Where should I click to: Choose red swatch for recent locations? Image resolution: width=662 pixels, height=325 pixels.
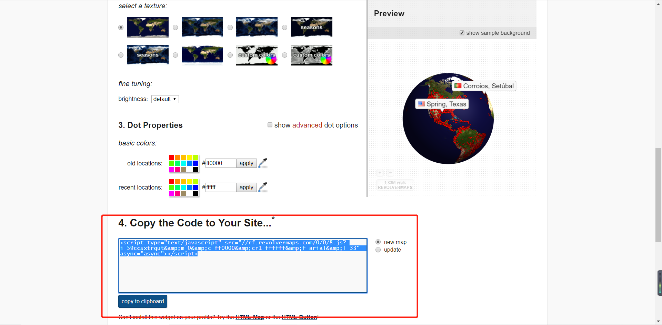point(171,181)
